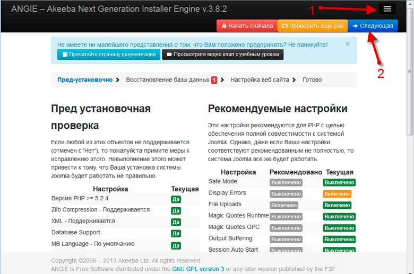Select 'Готово' breadcrumb step

pyautogui.click(x=312, y=79)
